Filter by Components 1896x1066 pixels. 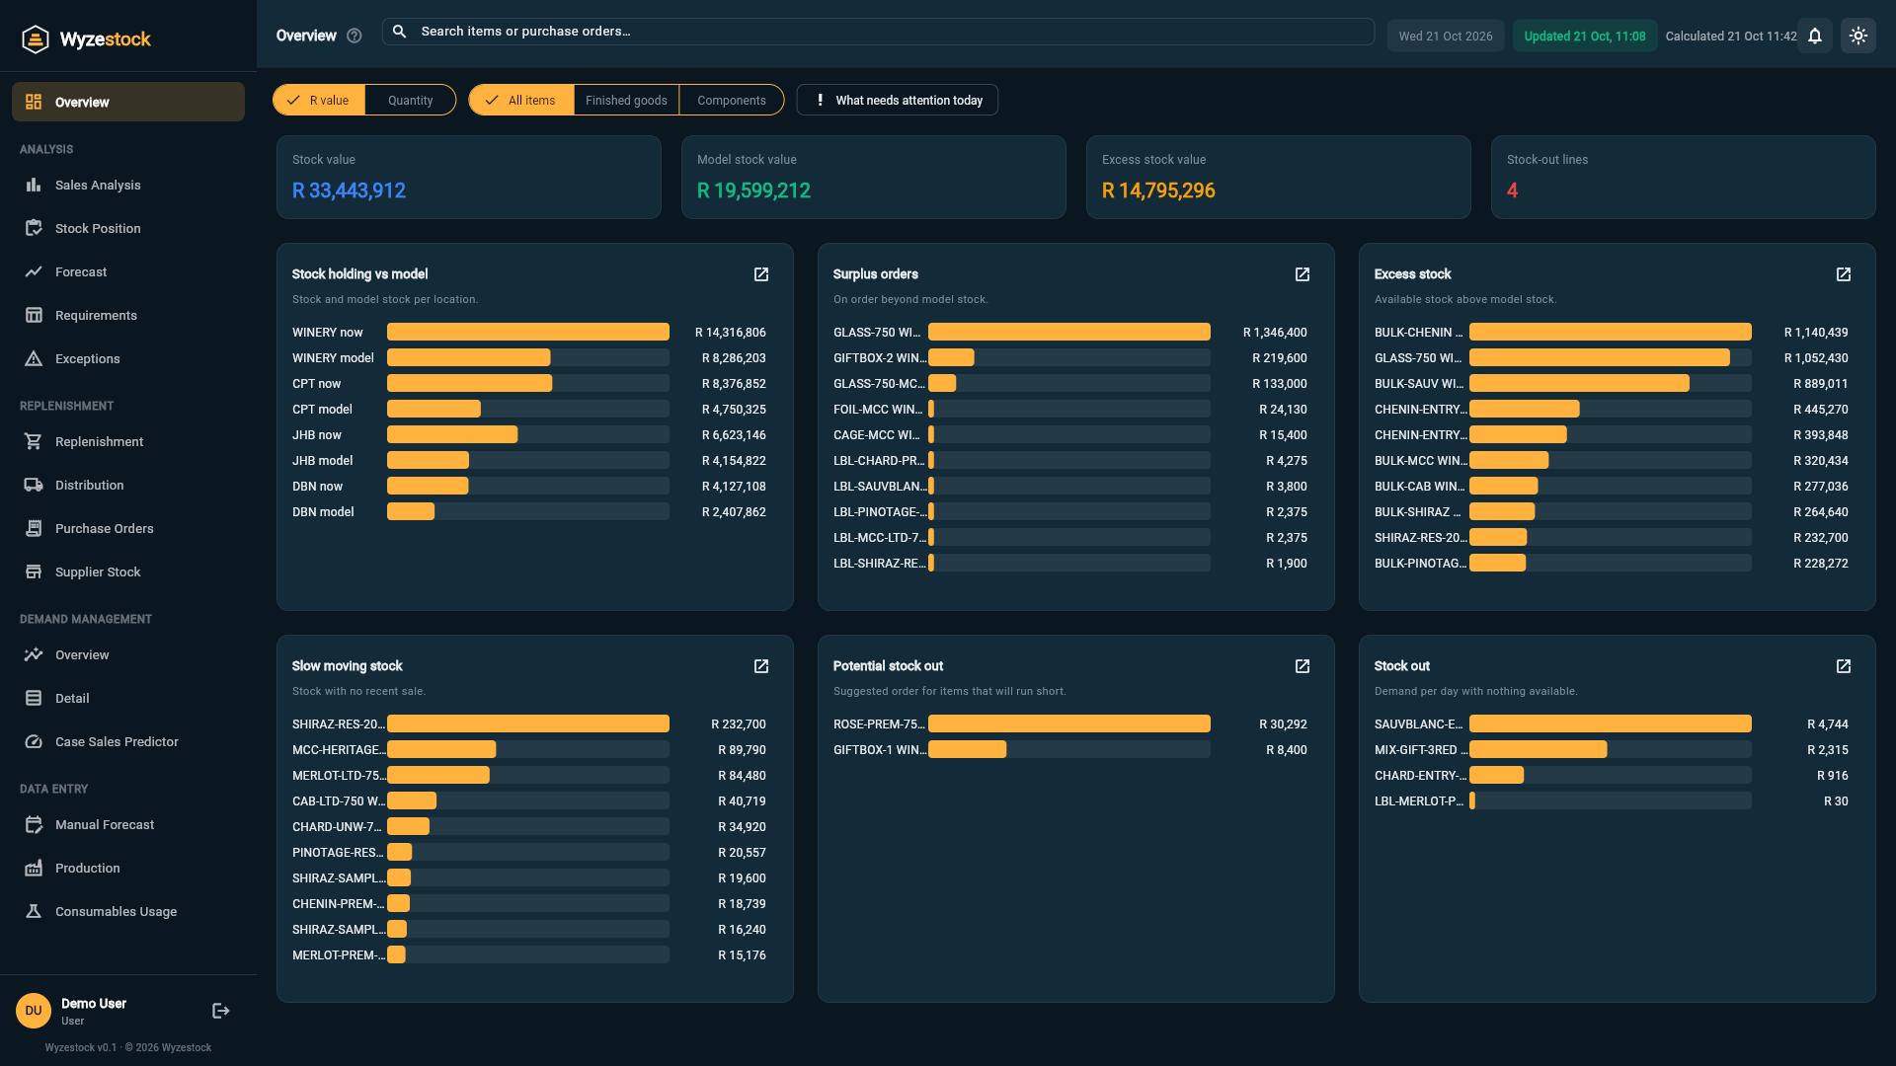732,100
